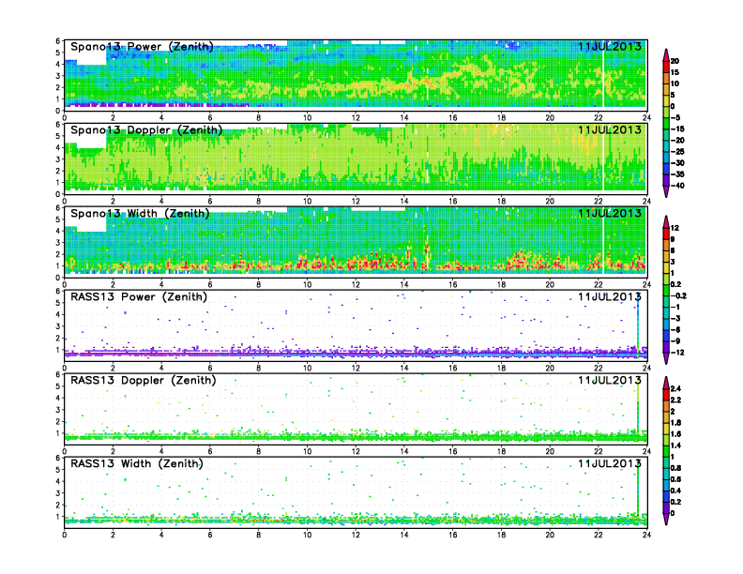This screenshot has height=574, width=743.
Task: Click the 11JUL2013 date in Spano13 Width panel
Action: (610, 213)
